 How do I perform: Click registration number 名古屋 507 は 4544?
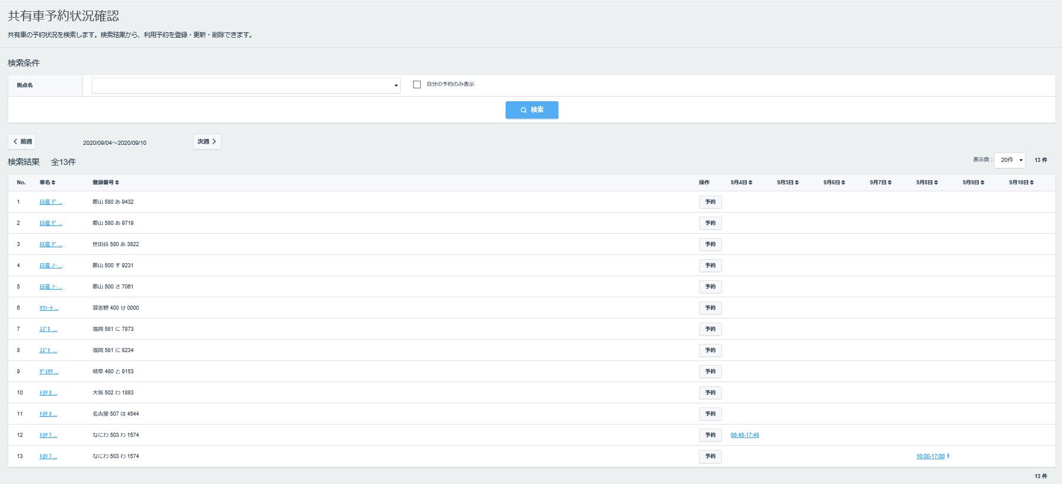[116, 414]
